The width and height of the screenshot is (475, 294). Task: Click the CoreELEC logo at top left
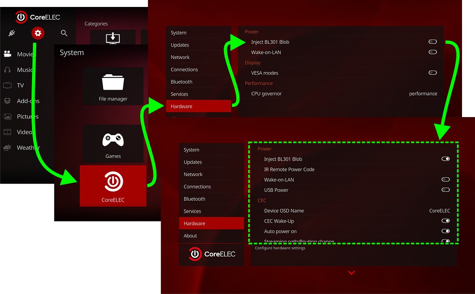[38, 17]
